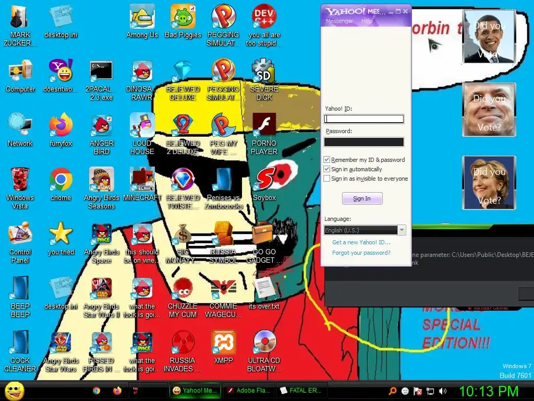Screen dimensions: 534x401
Task: Select the Angry Birds Seasons icon
Action: click(102, 188)
